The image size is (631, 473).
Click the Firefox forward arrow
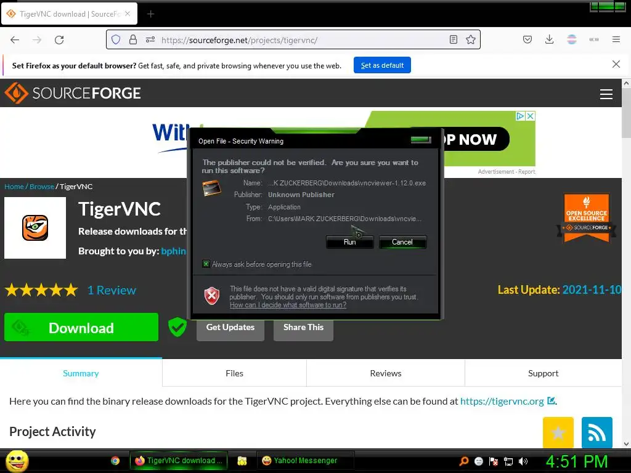37,40
